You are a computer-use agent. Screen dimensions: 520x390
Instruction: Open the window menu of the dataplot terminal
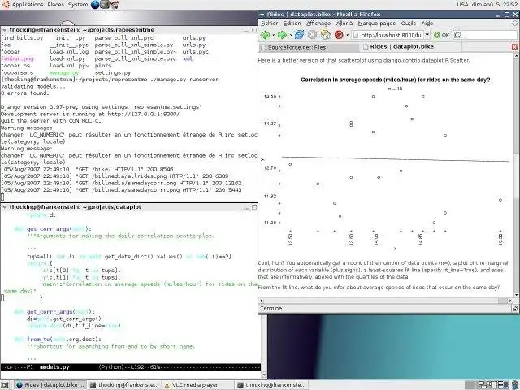[5, 207]
